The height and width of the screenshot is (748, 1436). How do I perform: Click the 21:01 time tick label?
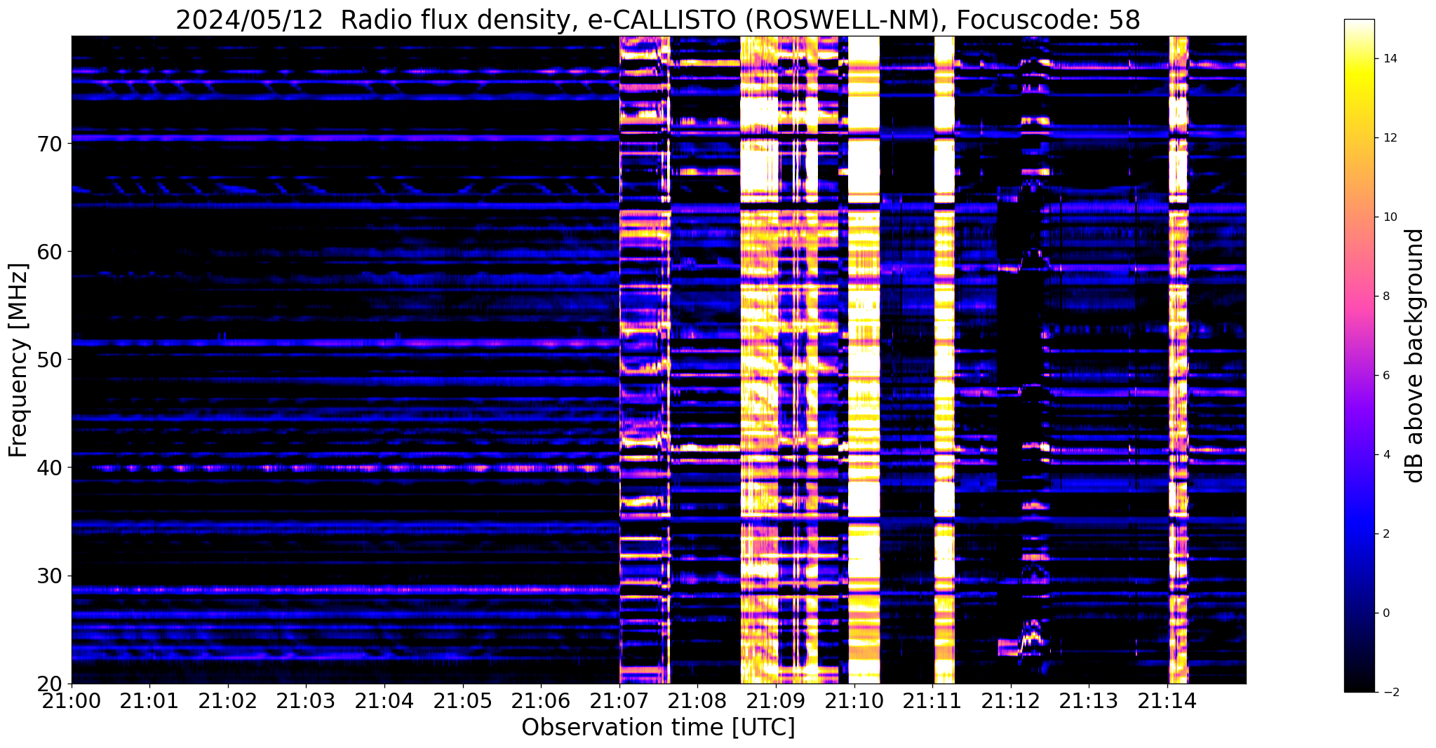(x=149, y=700)
